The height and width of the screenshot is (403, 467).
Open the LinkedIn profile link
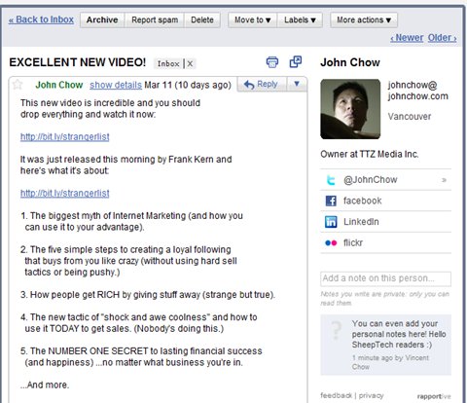pyautogui.click(x=361, y=222)
